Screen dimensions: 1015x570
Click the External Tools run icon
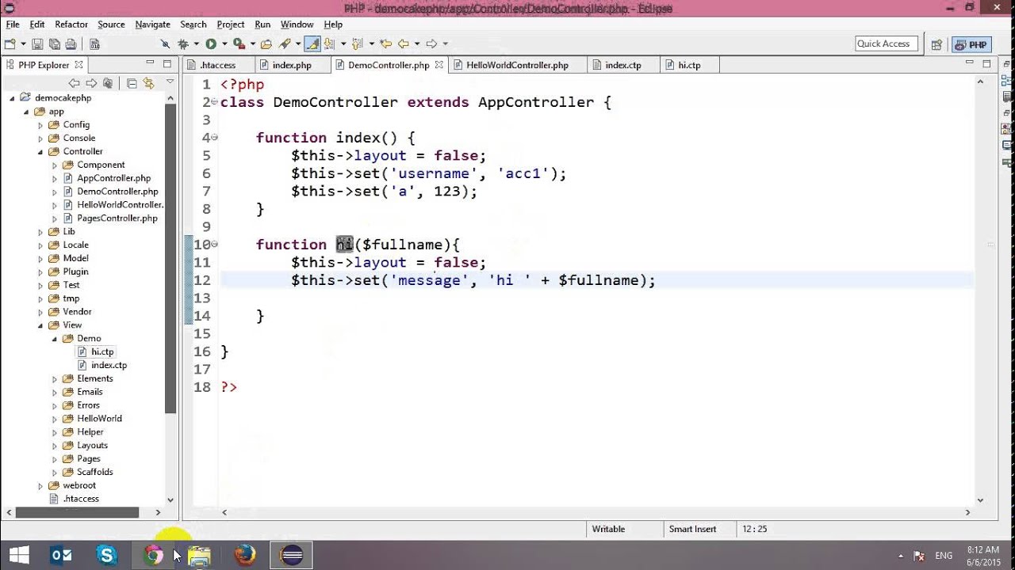pos(239,44)
